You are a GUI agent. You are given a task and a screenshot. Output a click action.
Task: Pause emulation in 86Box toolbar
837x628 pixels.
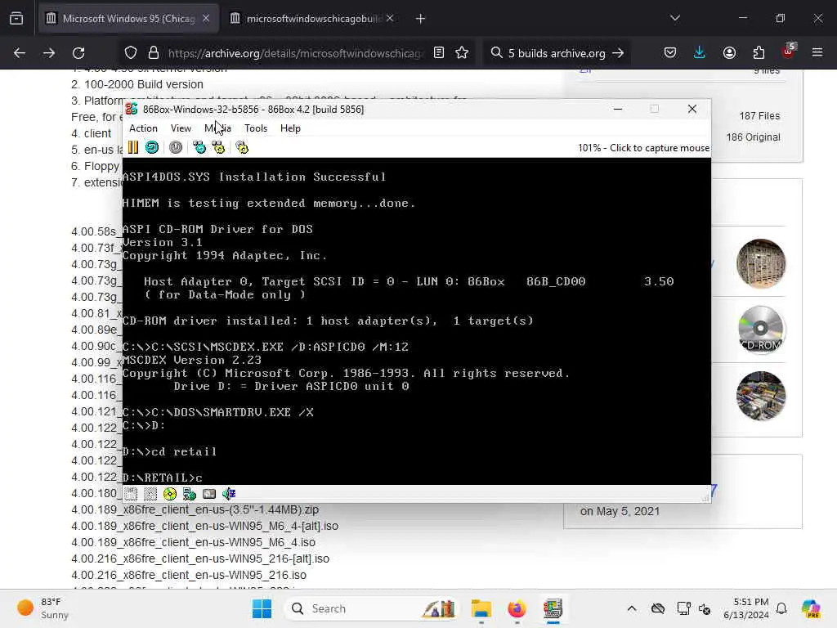point(133,147)
